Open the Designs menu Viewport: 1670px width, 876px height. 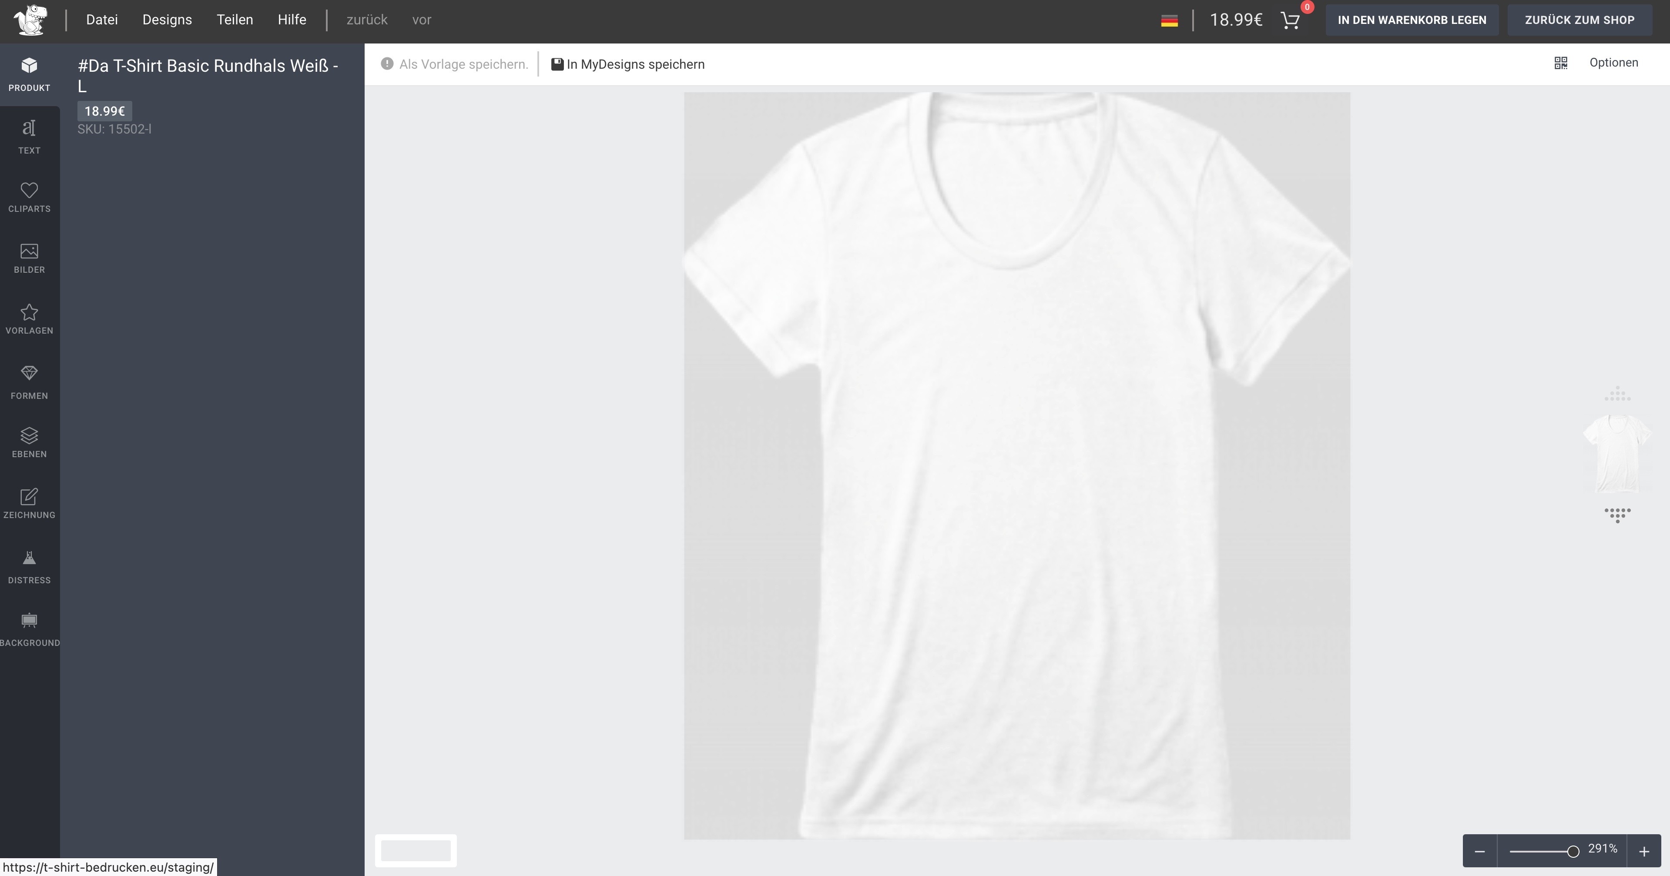click(167, 20)
